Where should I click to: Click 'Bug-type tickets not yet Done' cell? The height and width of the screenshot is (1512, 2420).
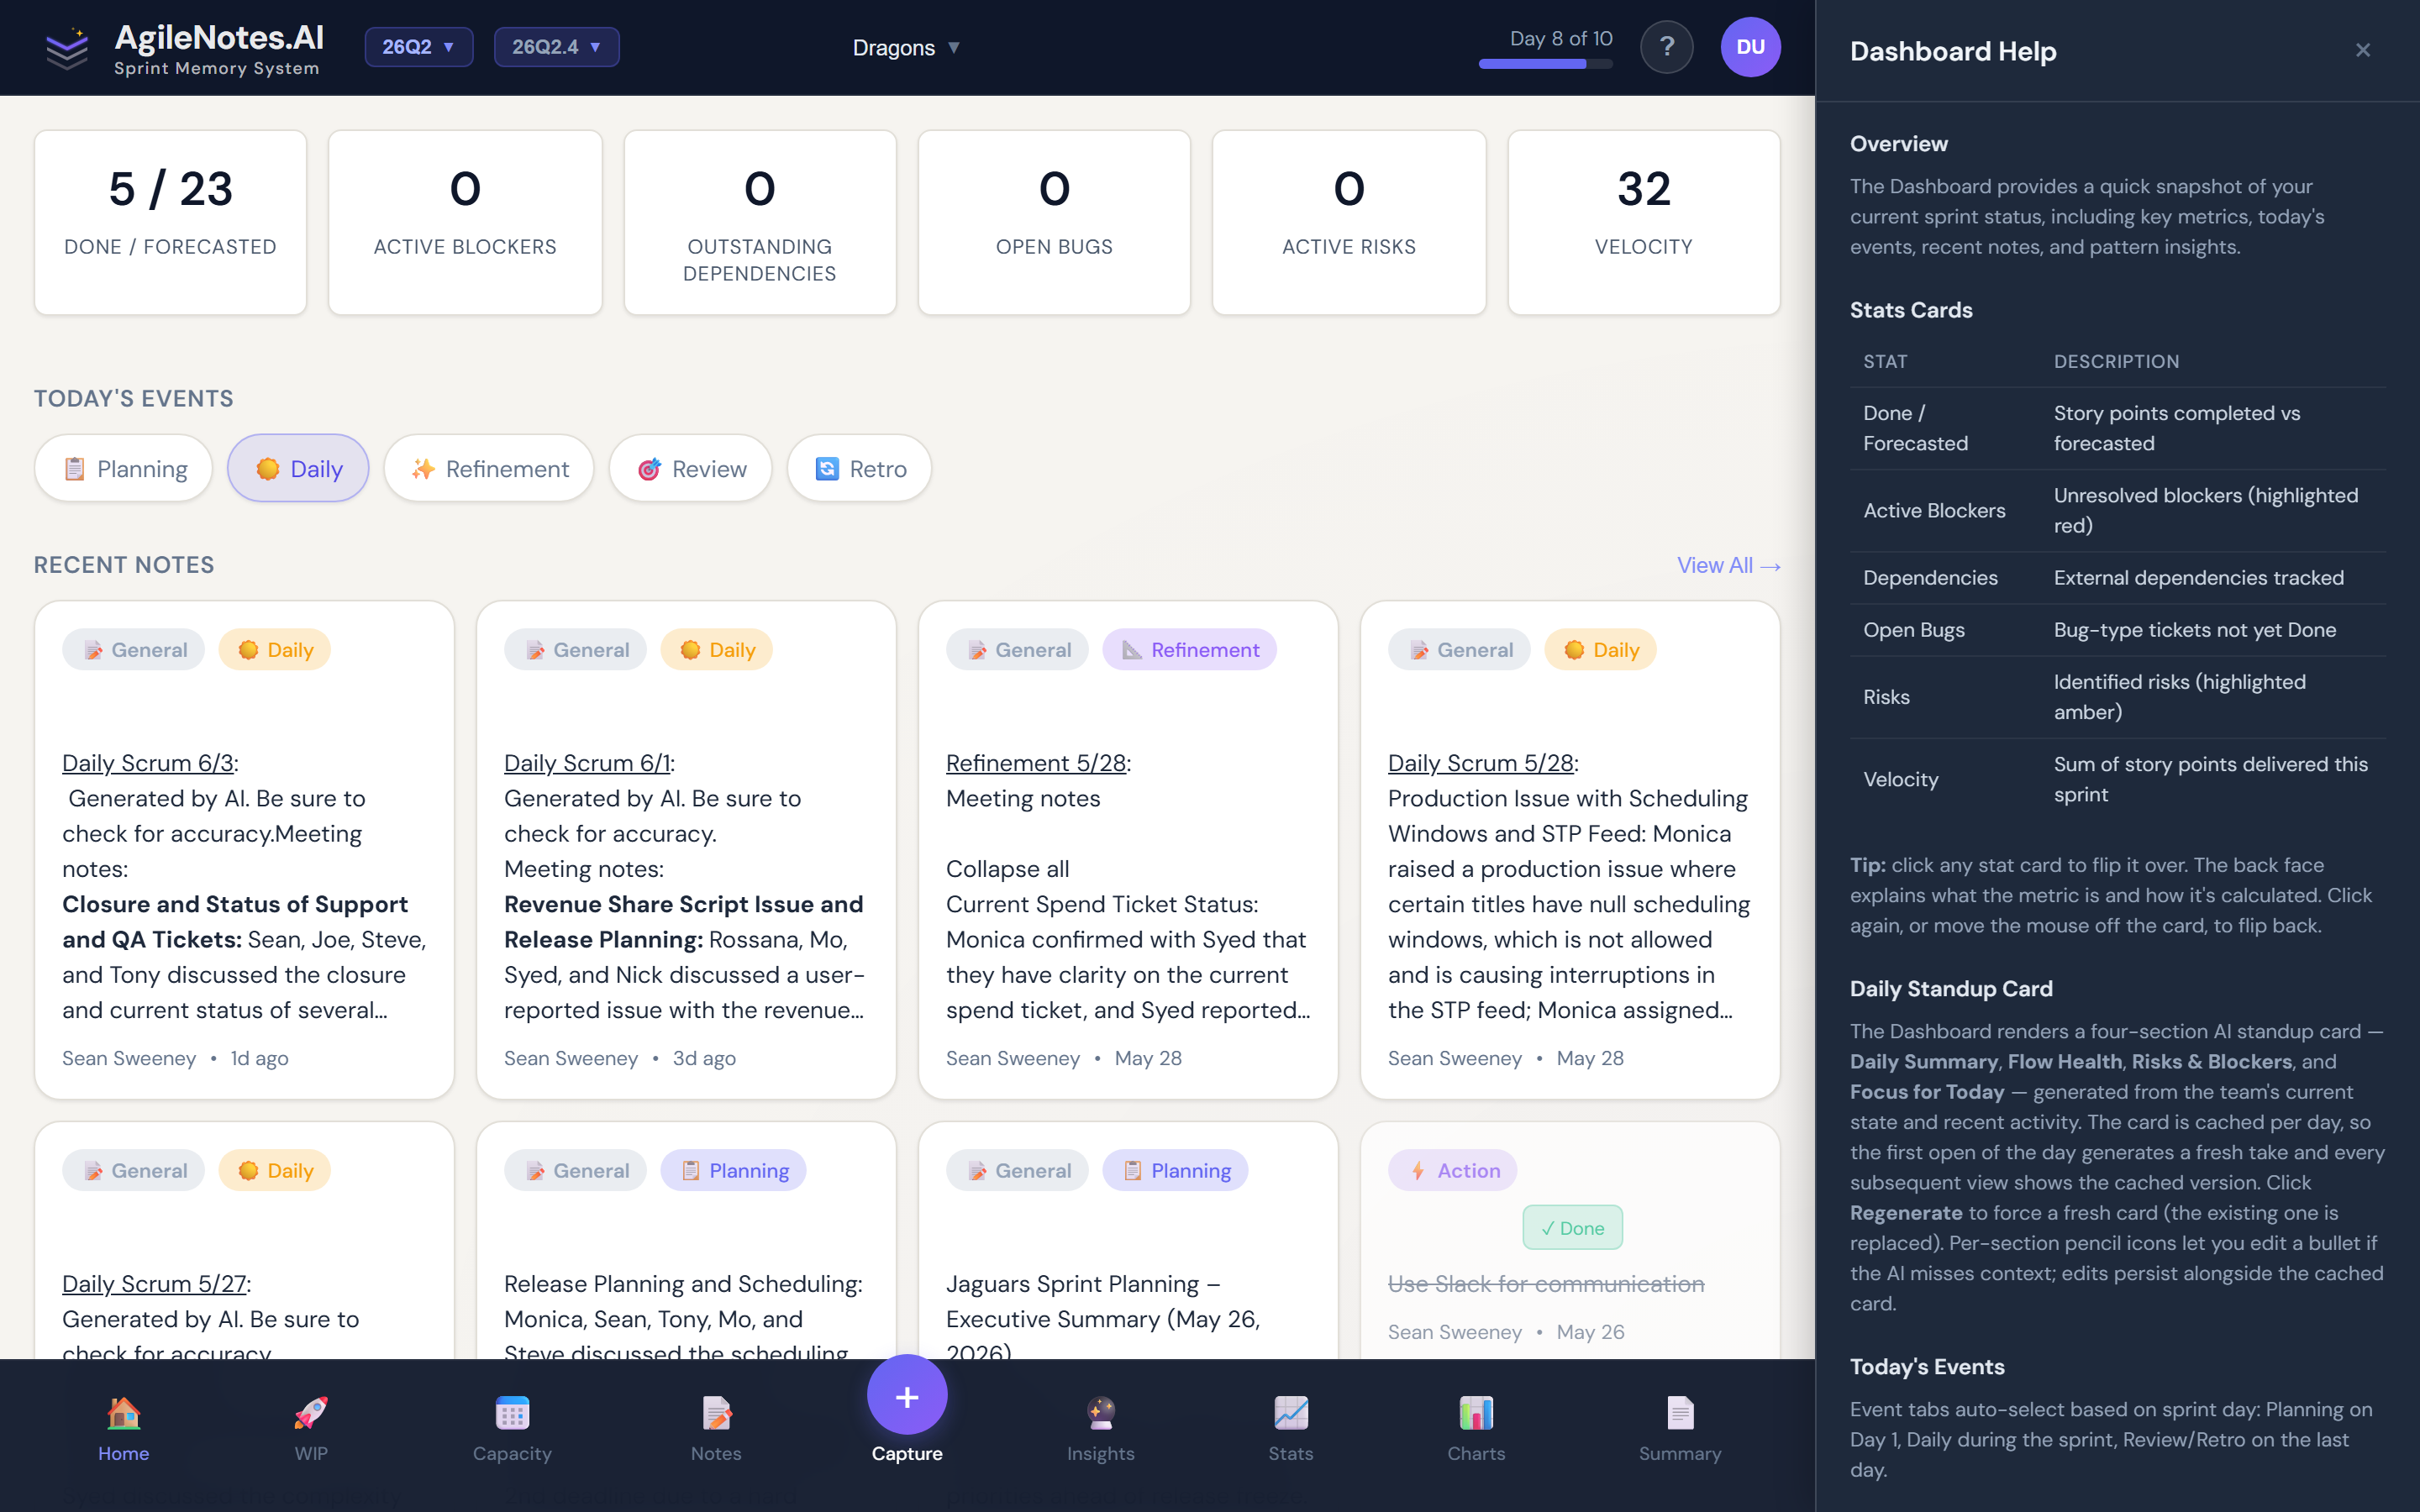click(2195, 630)
